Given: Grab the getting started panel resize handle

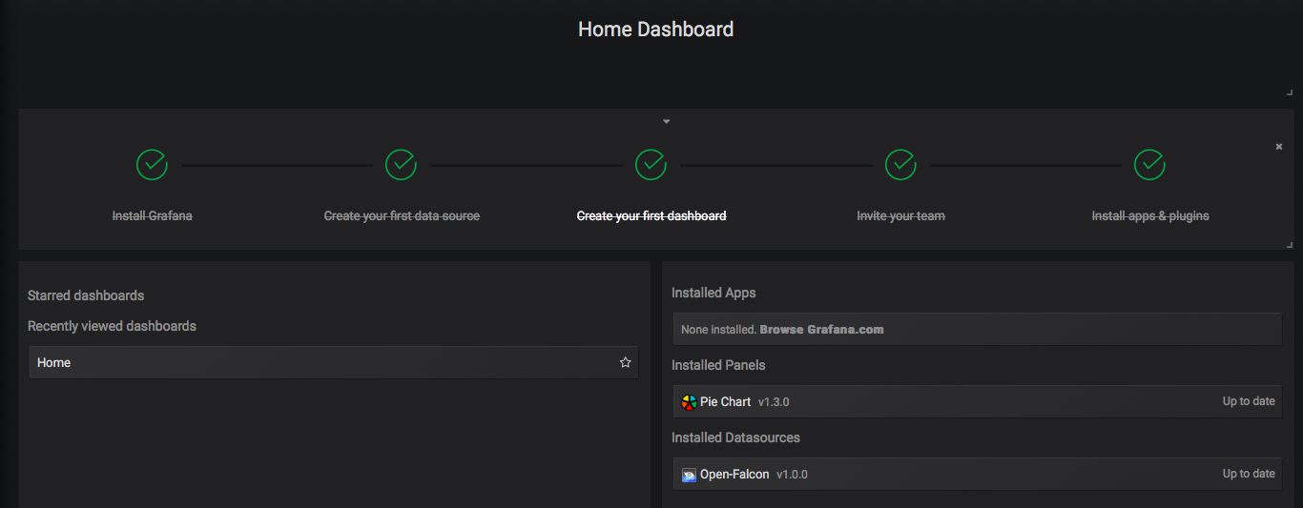Looking at the screenshot, I should 1289,245.
